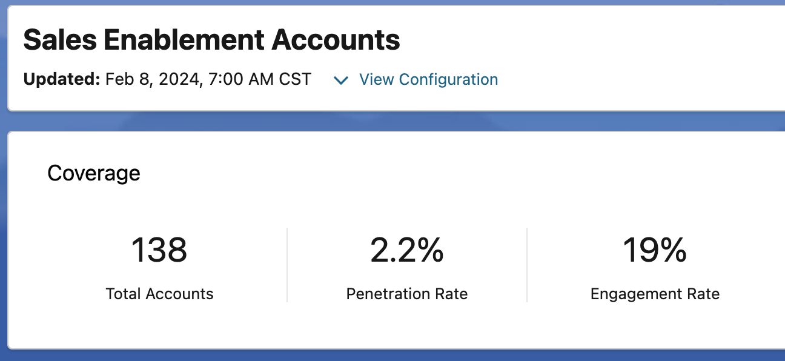The image size is (785, 361).
Task: Click divider between Penetration Rate and Engagement Rate
Action: click(x=527, y=265)
